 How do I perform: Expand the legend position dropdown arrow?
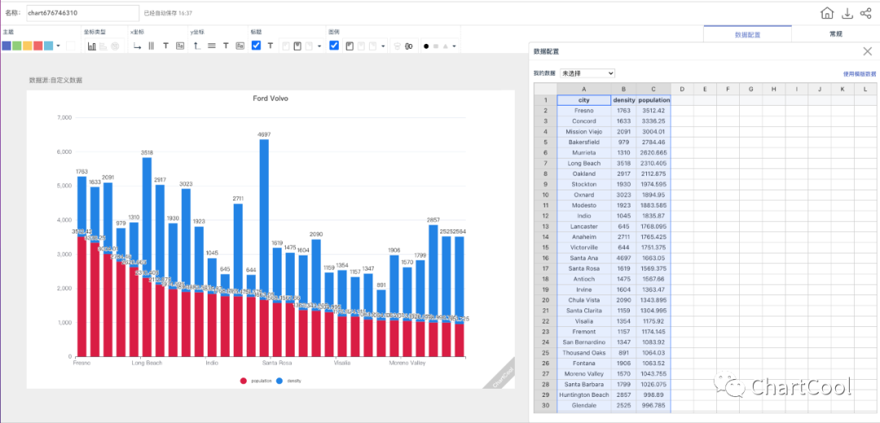[x=383, y=46]
